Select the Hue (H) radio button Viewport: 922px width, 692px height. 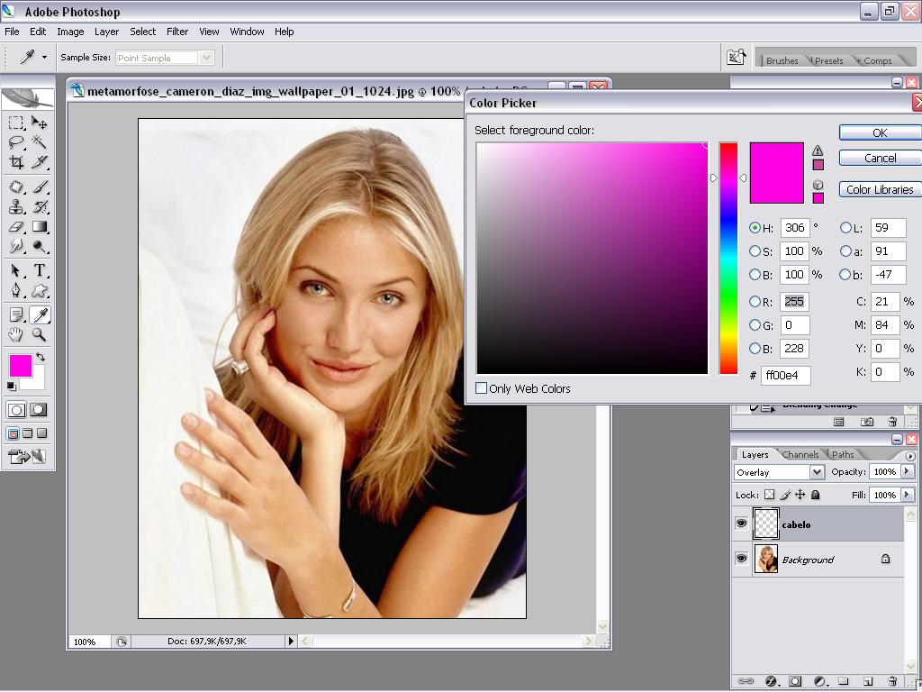pyautogui.click(x=755, y=227)
